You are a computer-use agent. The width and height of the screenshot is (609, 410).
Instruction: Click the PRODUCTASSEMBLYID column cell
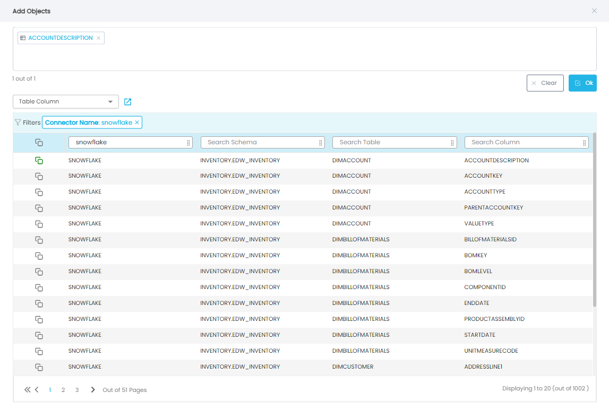(x=494, y=319)
